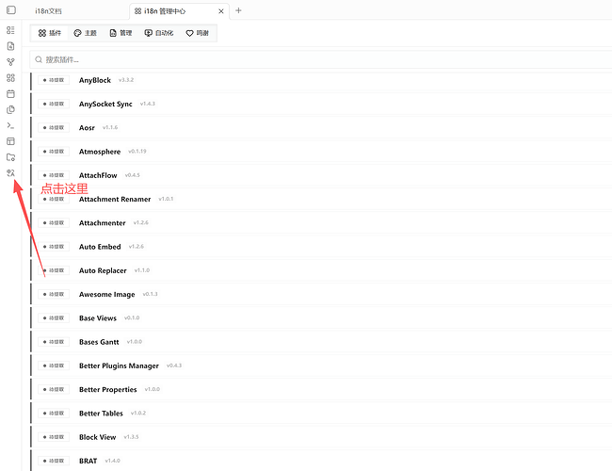Toggle the left sidebar panel icon

pyautogui.click(x=11, y=10)
